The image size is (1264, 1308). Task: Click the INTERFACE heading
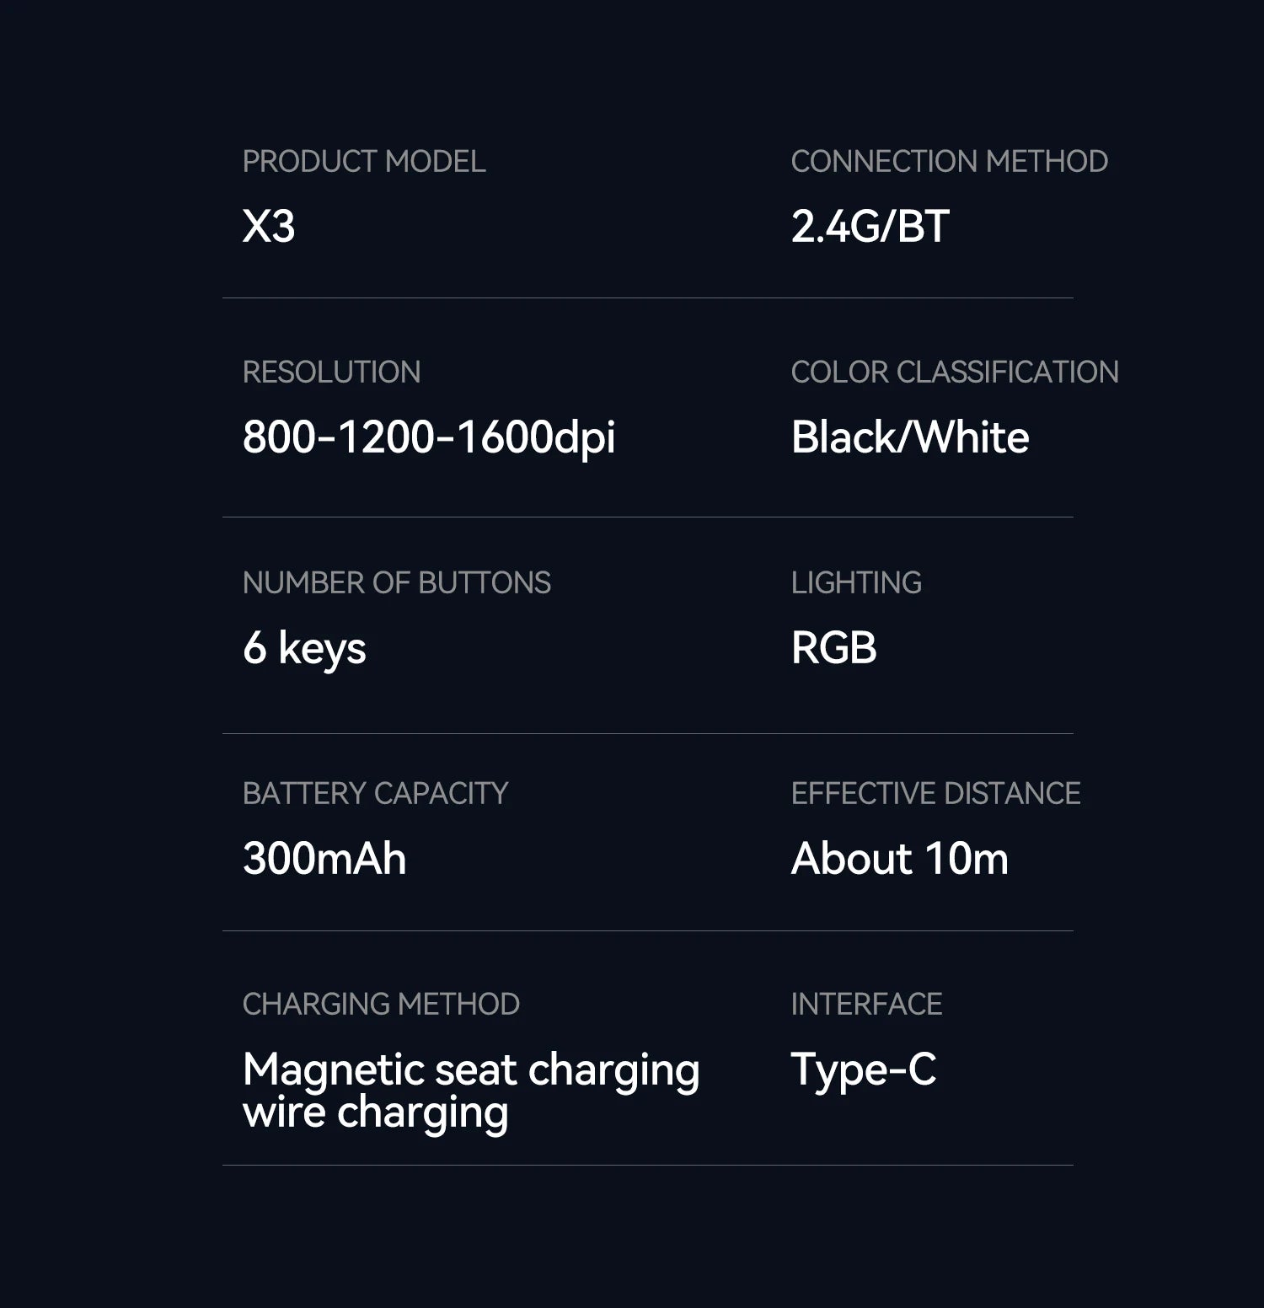tap(866, 1005)
